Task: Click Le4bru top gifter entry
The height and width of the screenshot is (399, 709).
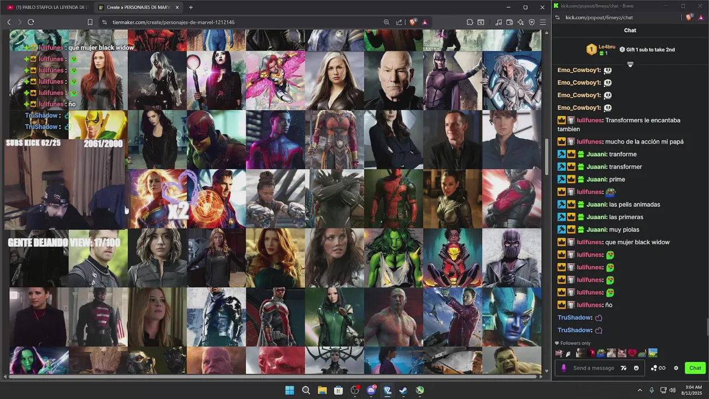Action: 601,49
